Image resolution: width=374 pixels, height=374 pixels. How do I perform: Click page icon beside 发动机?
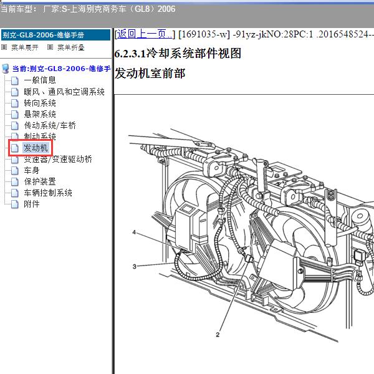(15, 148)
